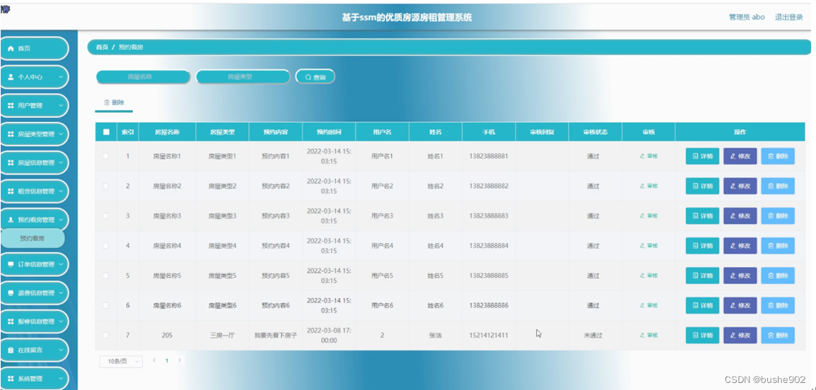
Task: Click 详情 button for row 205
Action: pyautogui.click(x=702, y=336)
